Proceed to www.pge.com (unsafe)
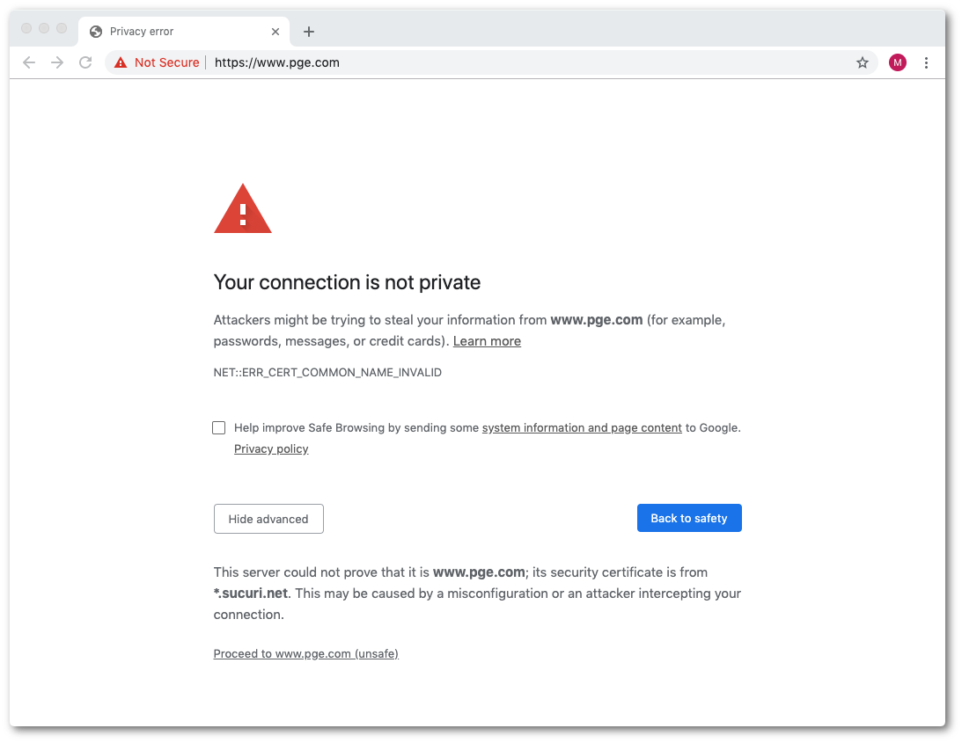 coord(305,654)
